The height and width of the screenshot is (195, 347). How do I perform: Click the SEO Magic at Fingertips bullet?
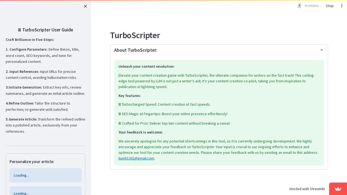(173, 114)
